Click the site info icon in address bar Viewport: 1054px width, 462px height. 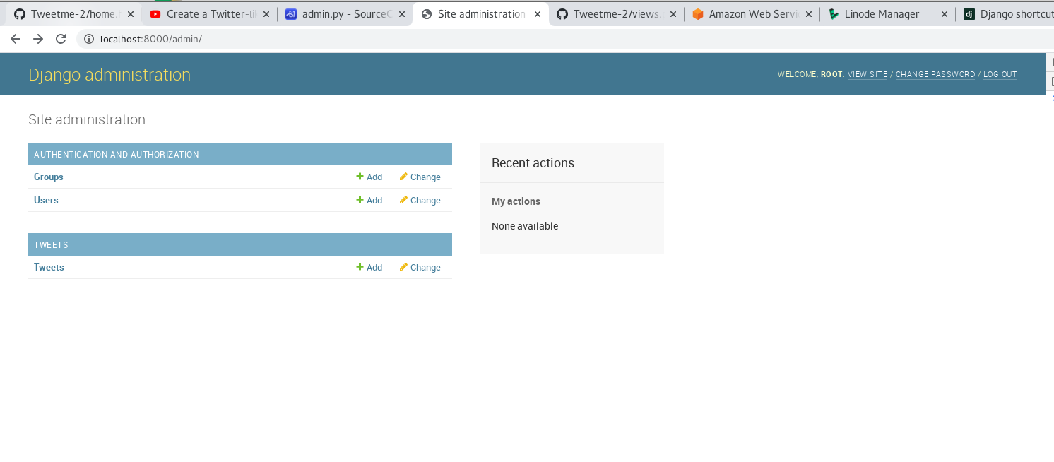click(x=89, y=39)
